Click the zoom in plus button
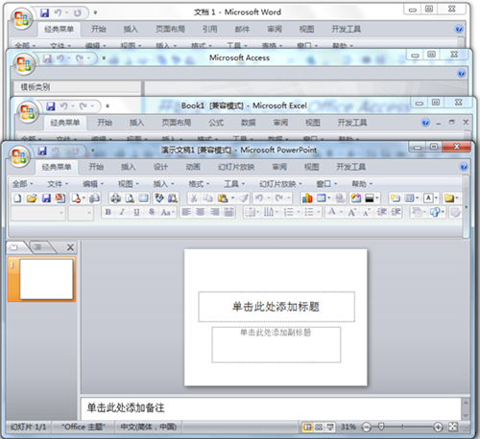 click(438, 427)
